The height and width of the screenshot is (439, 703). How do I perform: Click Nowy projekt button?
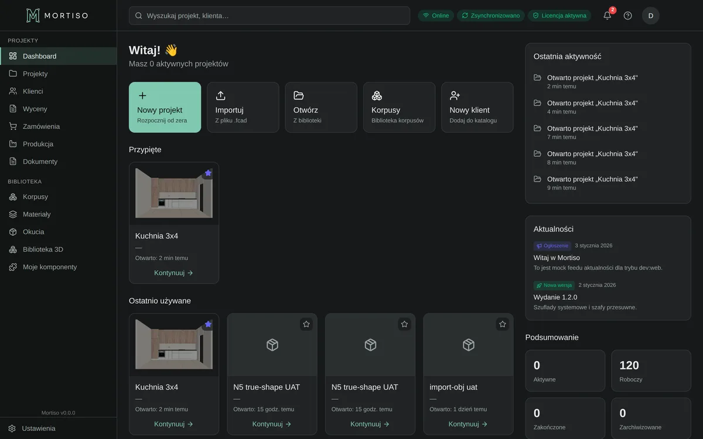tap(165, 107)
